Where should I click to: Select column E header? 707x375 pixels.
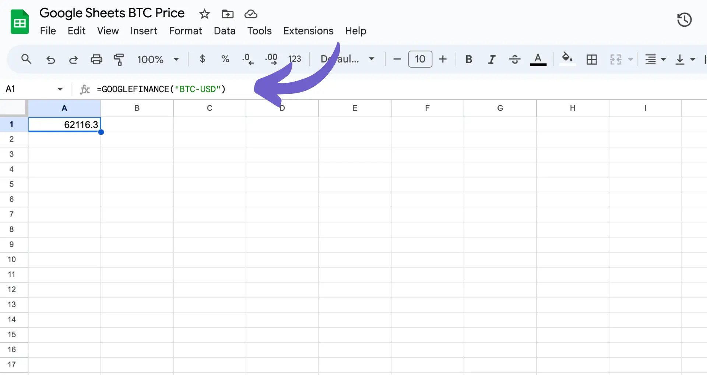(x=355, y=108)
